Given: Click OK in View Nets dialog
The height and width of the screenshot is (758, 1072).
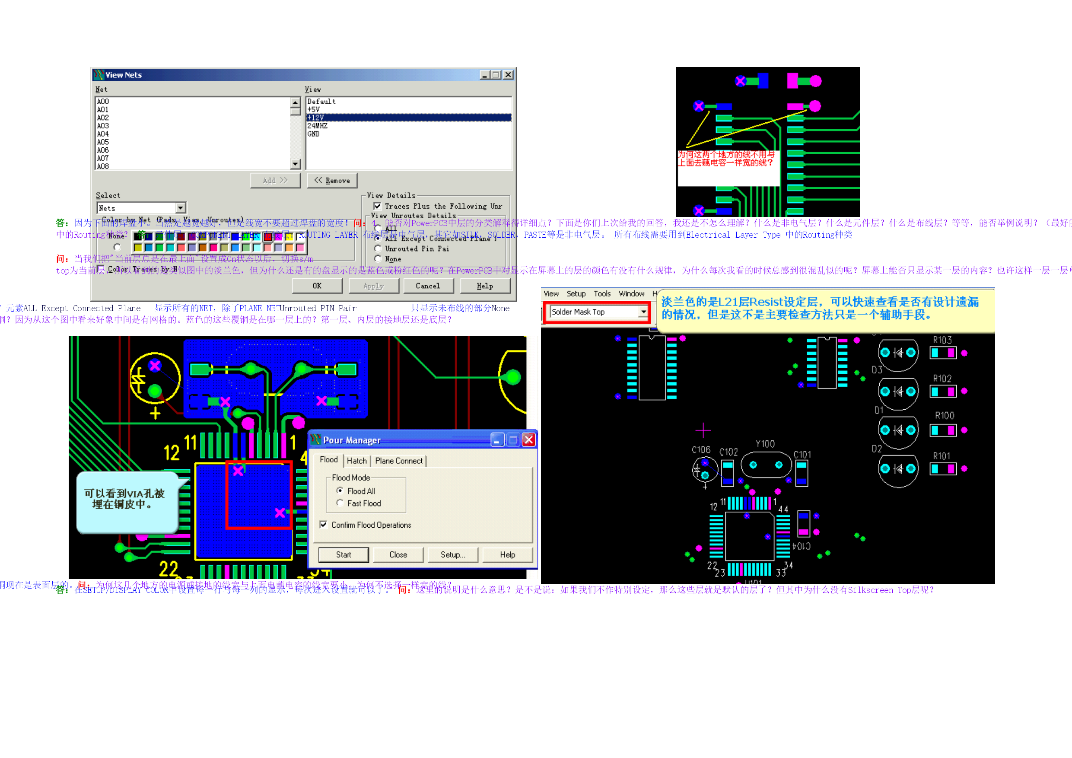Looking at the screenshot, I should pyautogui.click(x=317, y=286).
